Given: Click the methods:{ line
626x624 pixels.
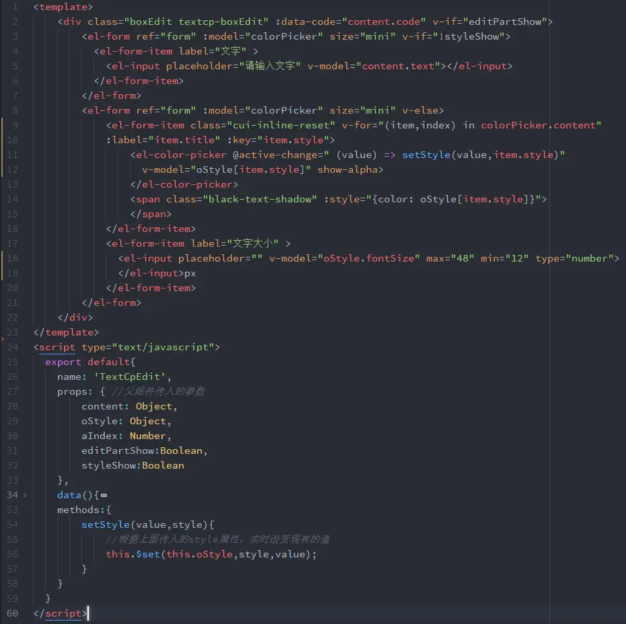Looking at the screenshot, I should click(x=84, y=510).
